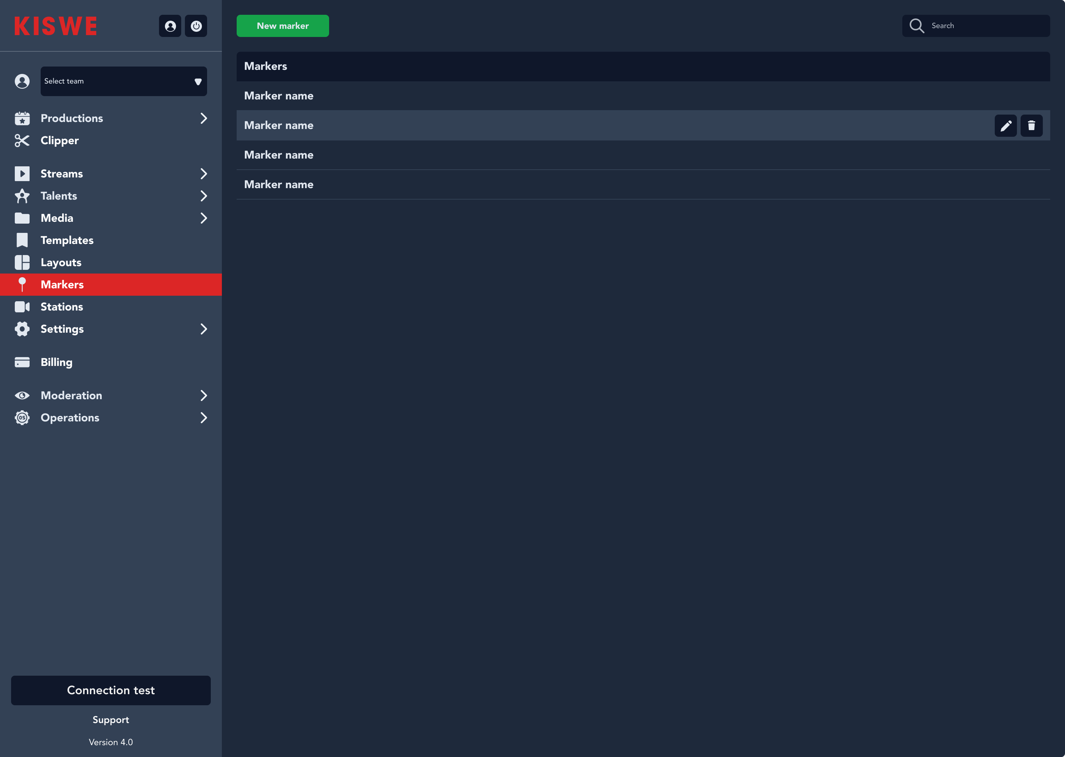Expand the Talents submenu chevron
Image resolution: width=1065 pixels, height=757 pixels.
click(x=203, y=196)
